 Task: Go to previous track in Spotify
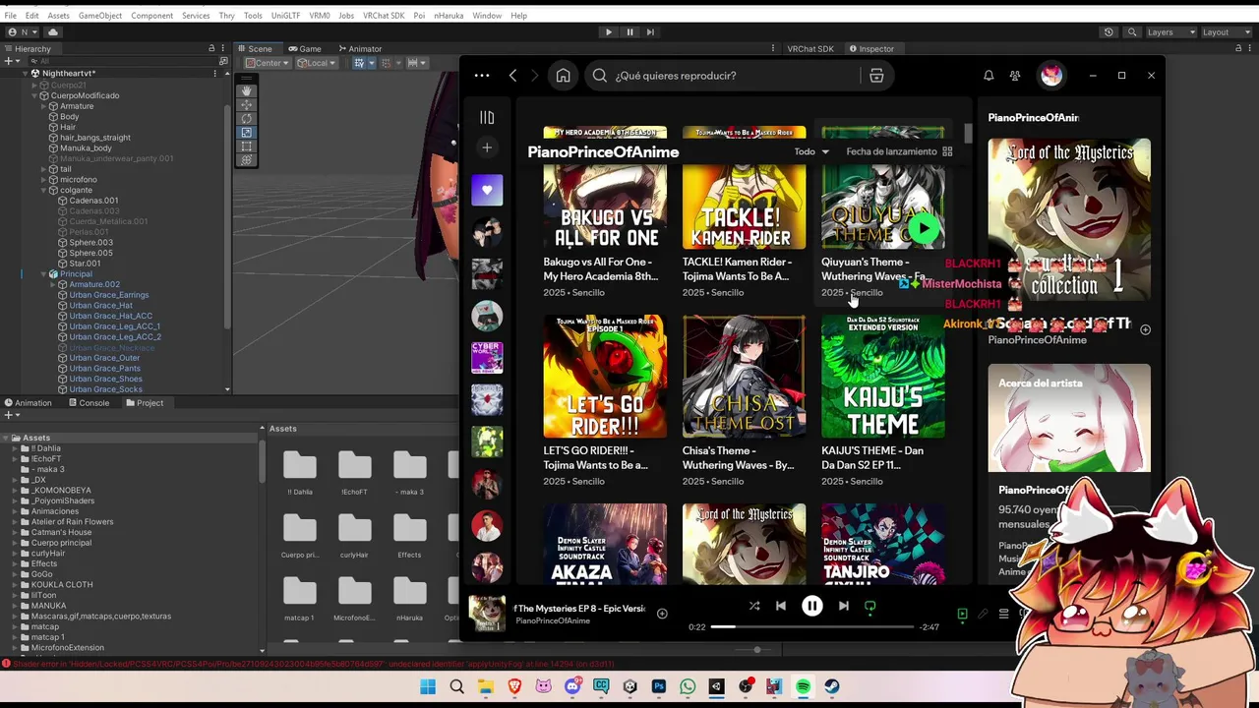(x=781, y=607)
